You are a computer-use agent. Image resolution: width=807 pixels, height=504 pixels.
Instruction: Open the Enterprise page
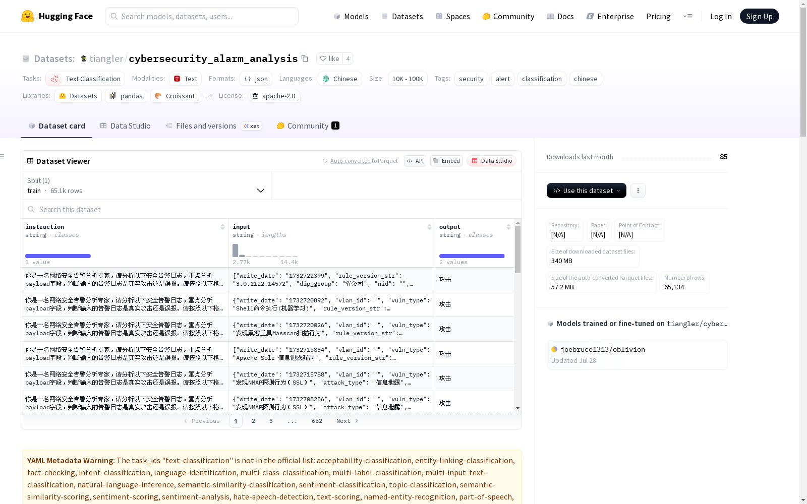[x=610, y=16]
